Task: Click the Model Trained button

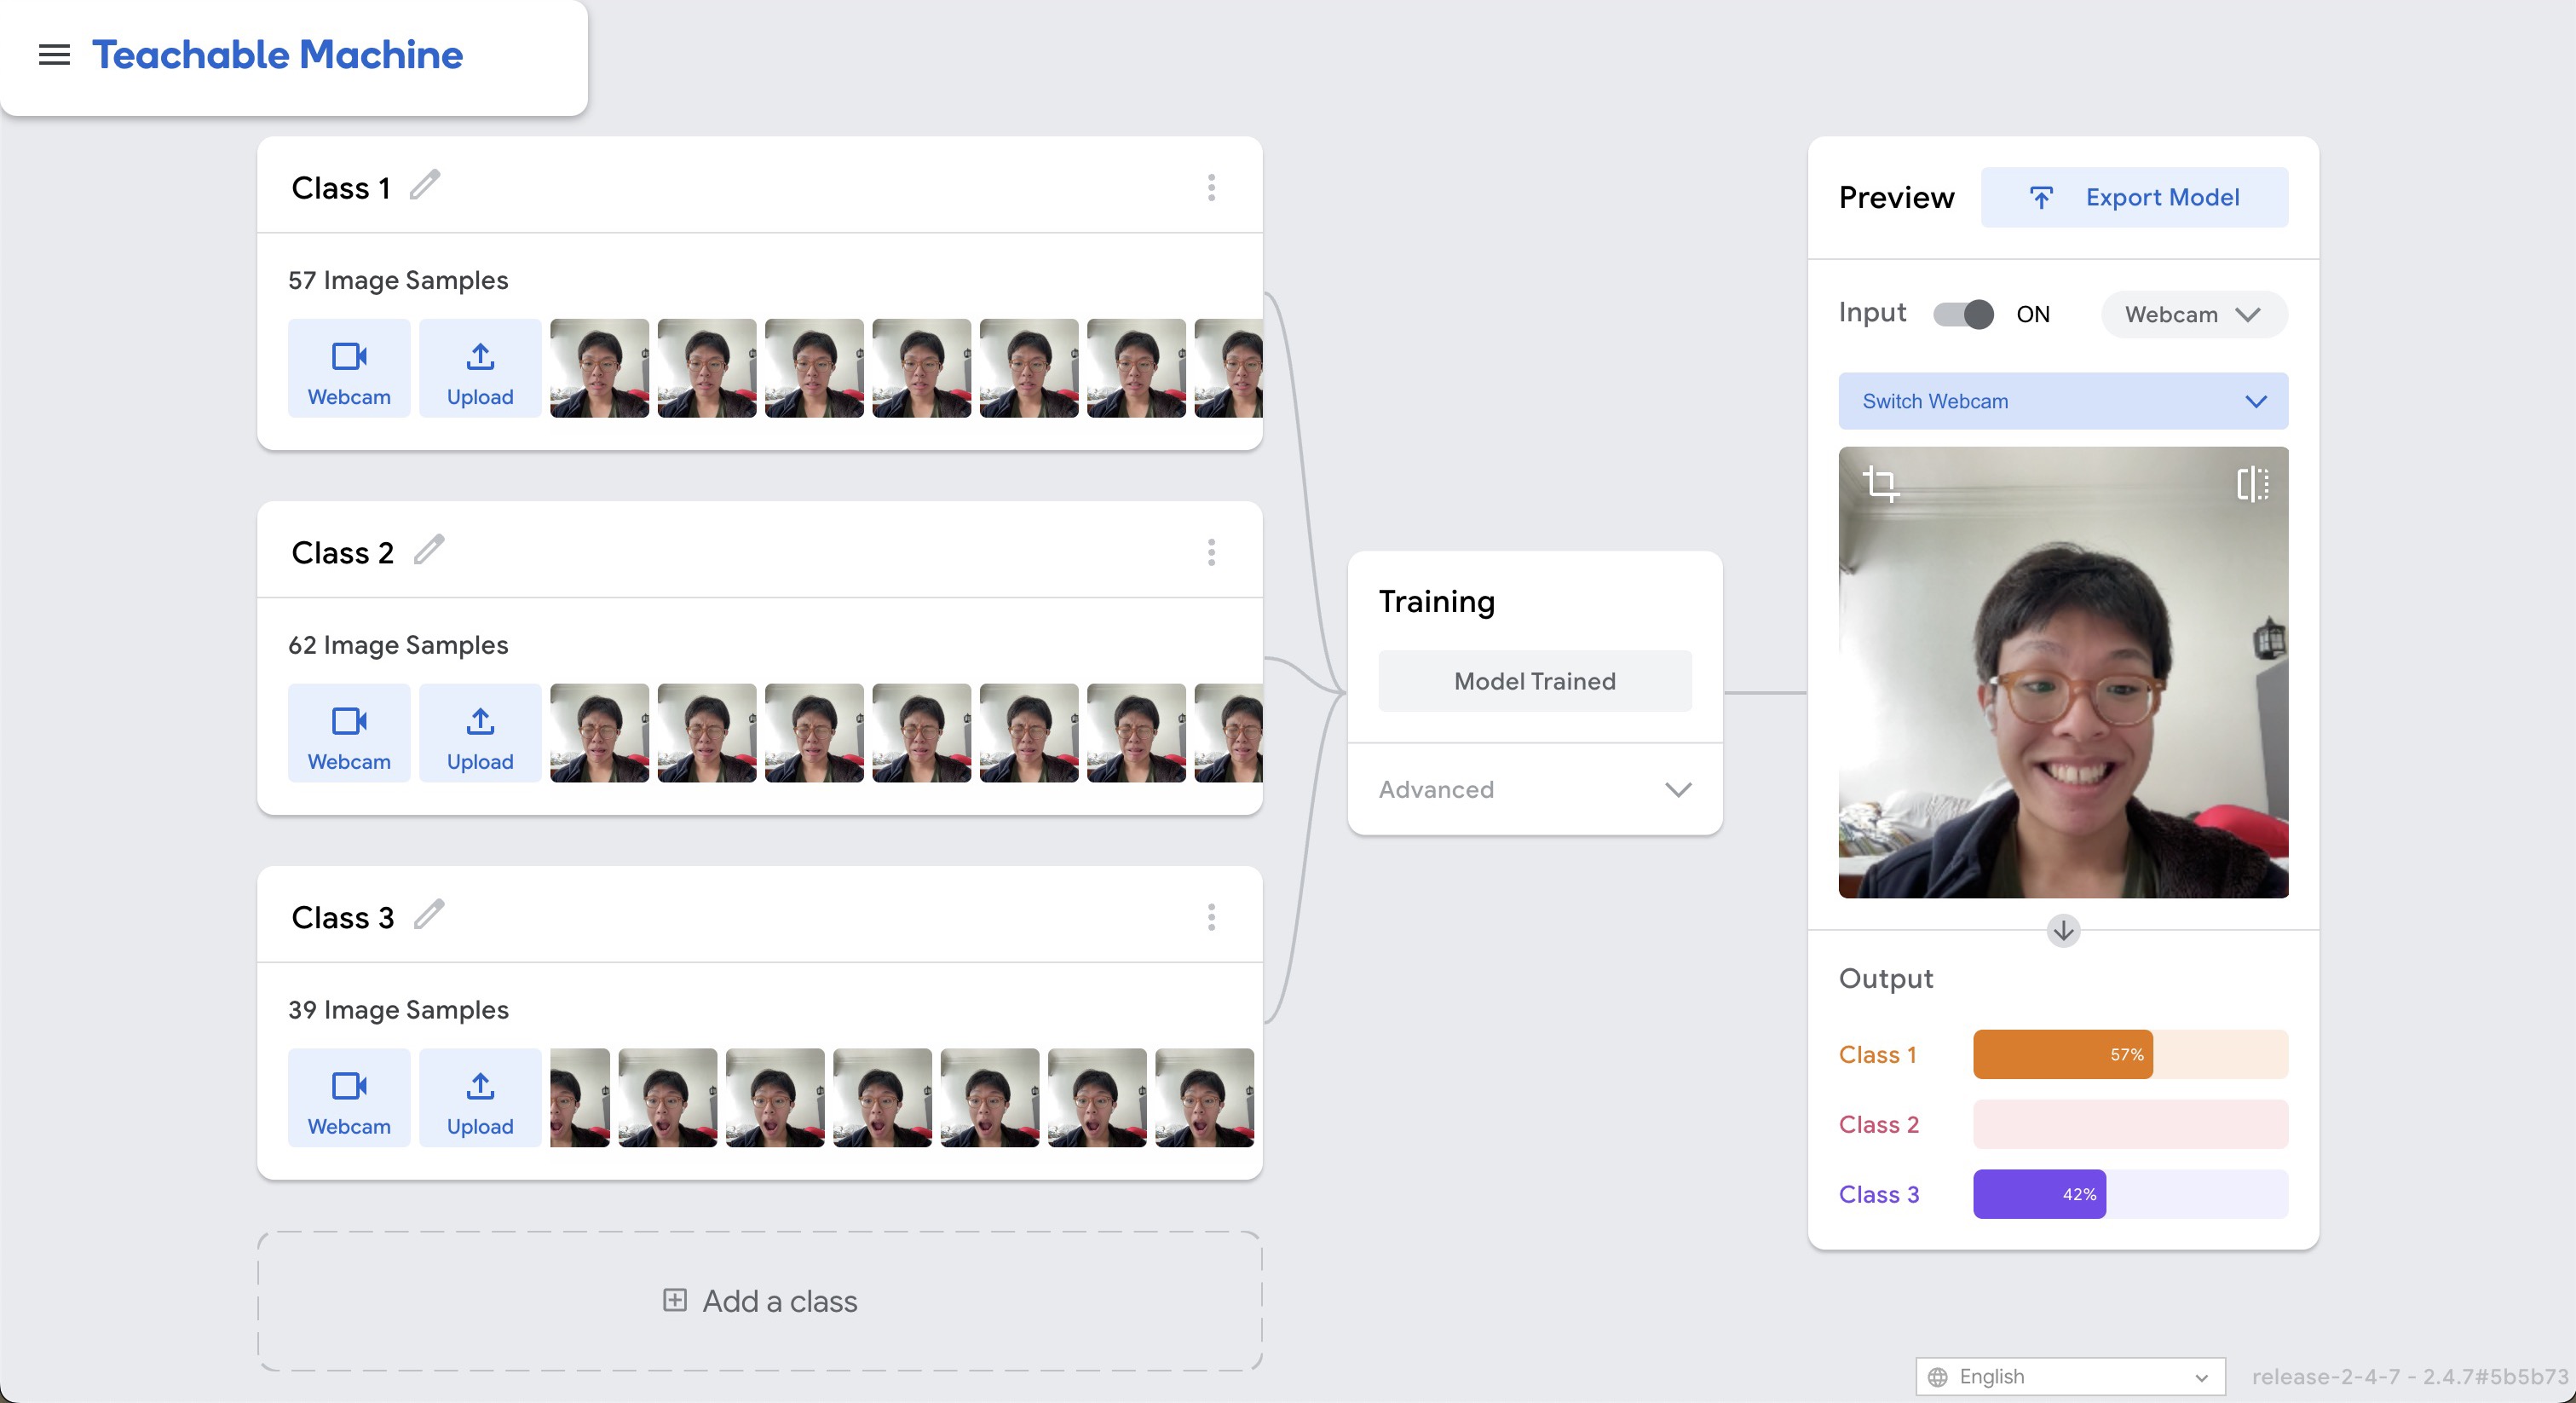Action: coord(1534,681)
